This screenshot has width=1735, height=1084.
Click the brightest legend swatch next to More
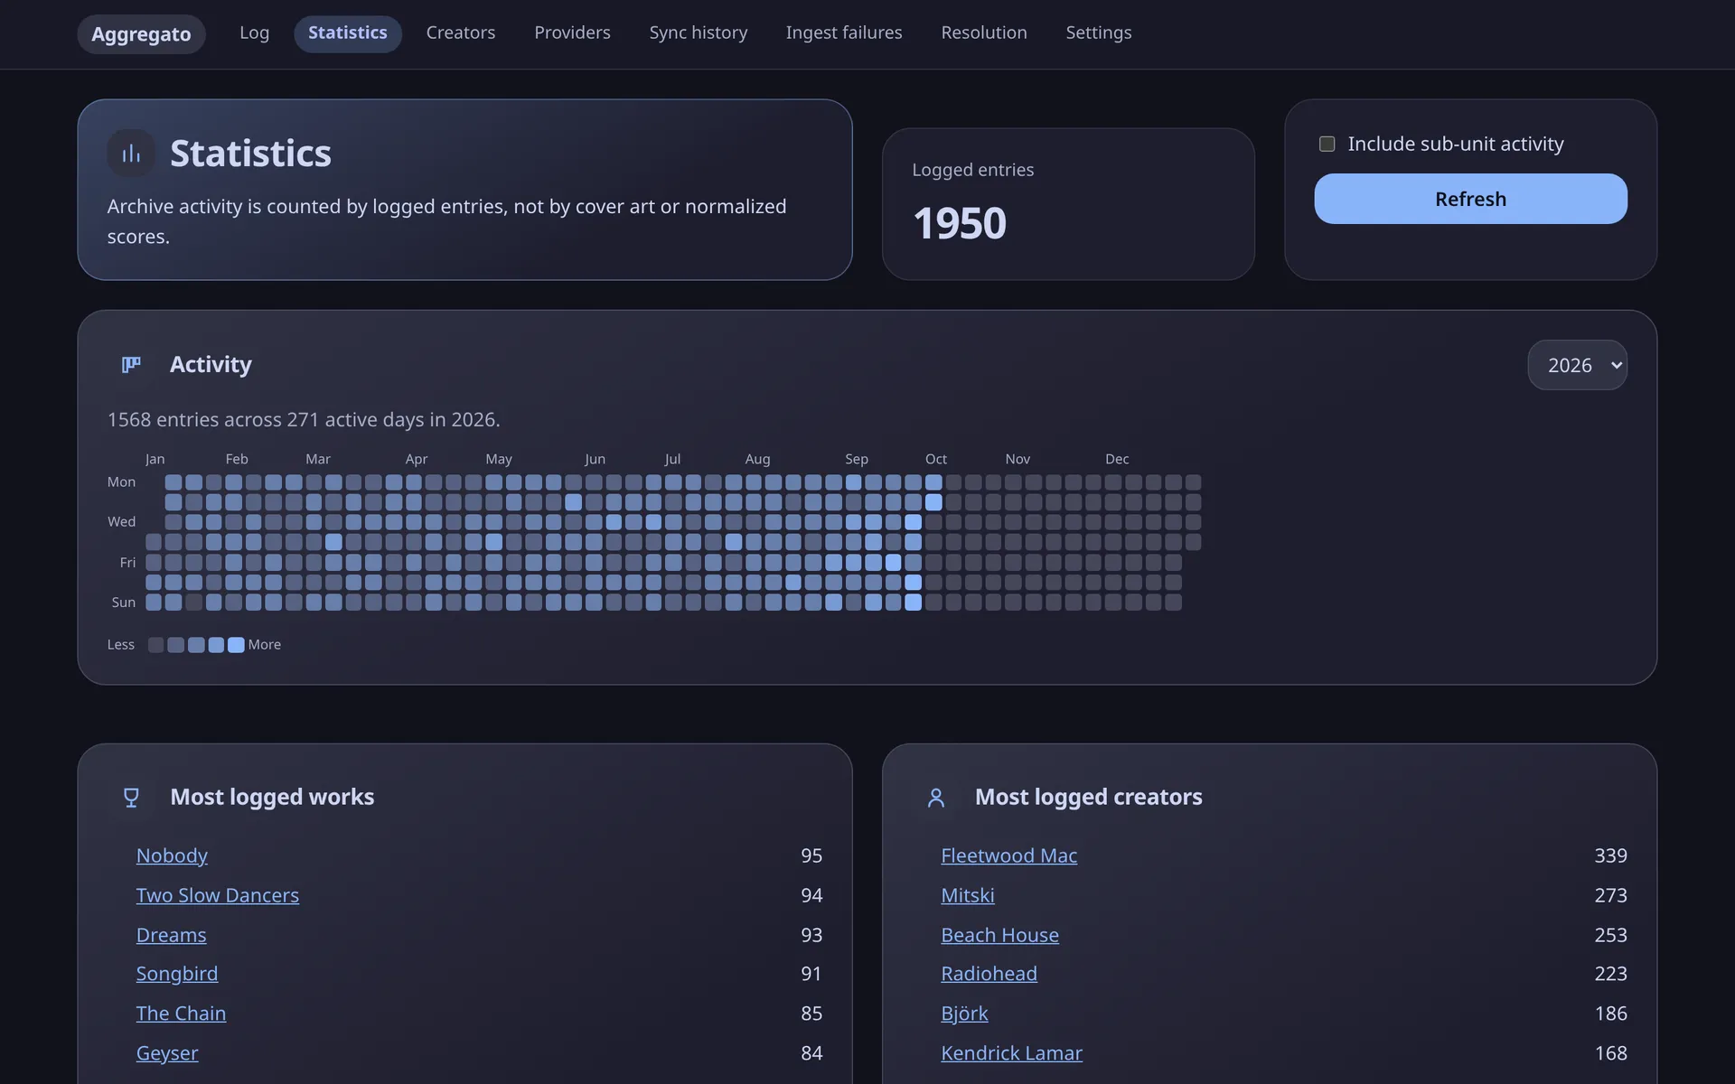pyautogui.click(x=236, y=645)
